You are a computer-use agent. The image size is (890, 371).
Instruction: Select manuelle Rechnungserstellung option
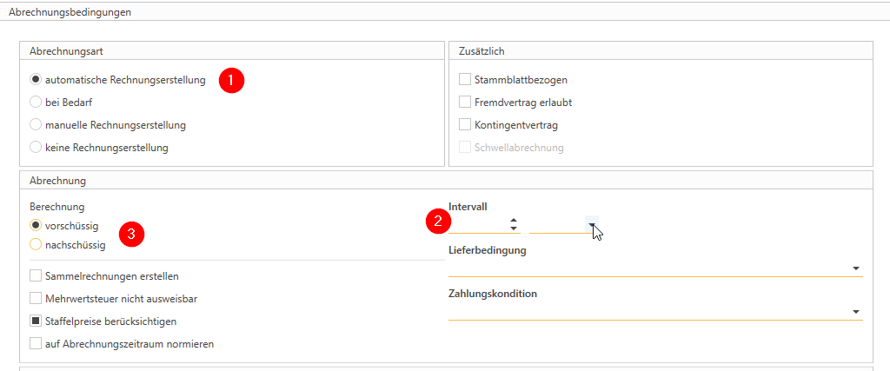37,125
